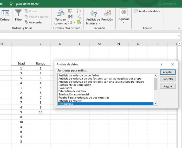Open Texto en columnas tool
This screenshot has height=148, width=182.
tap(61, 17)
